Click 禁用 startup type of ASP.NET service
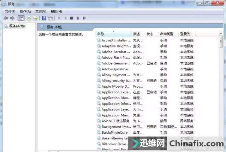 tap(163, 121)
